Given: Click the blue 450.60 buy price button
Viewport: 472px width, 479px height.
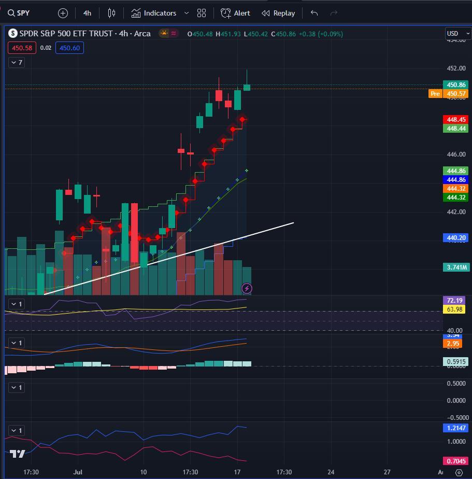Looking at the screenshot, I should (69, 48).
